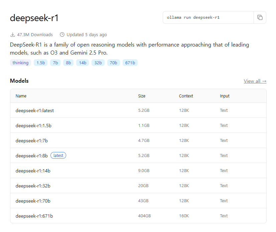The width and height of the screenshot is (276, 232).
Task: Select the 671b size tag
Action: click(x=130, y=63)
